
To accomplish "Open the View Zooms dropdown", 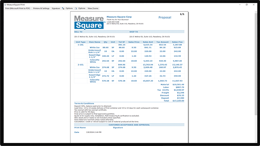I will point(93,8).
